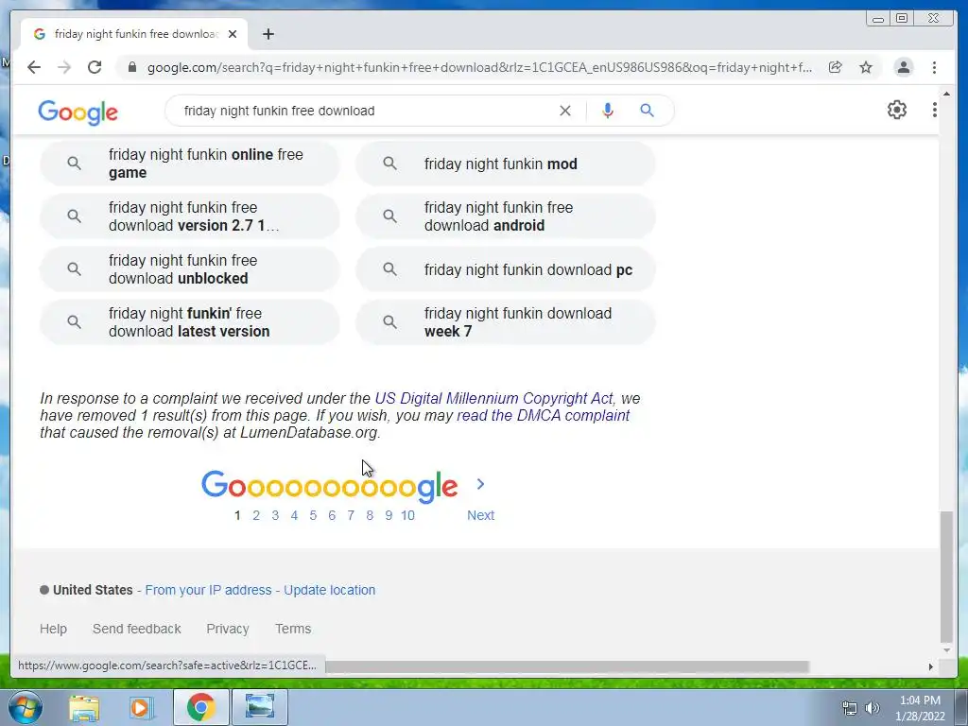The width and height of the screenshot is (968, 726).
Task: Reload the current page
Action: 95,67
